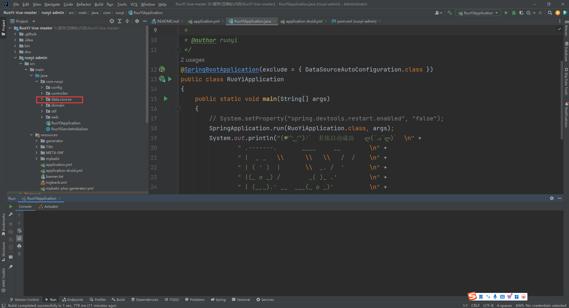This screenshot has width=569, height=308.
Task: Open the VCS menu
Action: (x=134, y=4)
